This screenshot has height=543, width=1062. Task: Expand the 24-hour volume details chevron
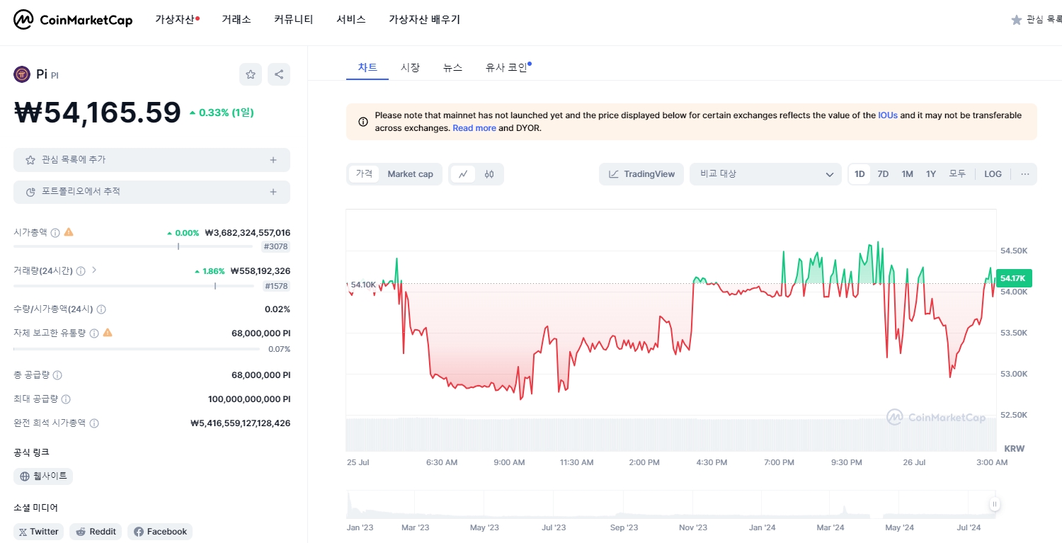tap(94, 270)
